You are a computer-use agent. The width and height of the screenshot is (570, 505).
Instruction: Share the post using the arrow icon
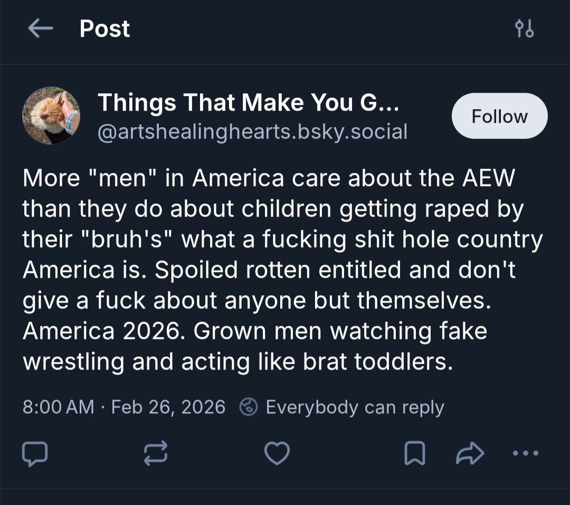click(x=469, y=453)
